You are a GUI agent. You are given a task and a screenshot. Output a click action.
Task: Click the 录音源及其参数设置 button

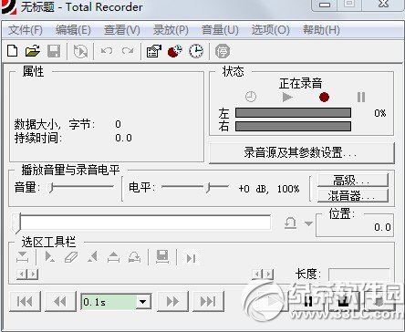(302, 152)
